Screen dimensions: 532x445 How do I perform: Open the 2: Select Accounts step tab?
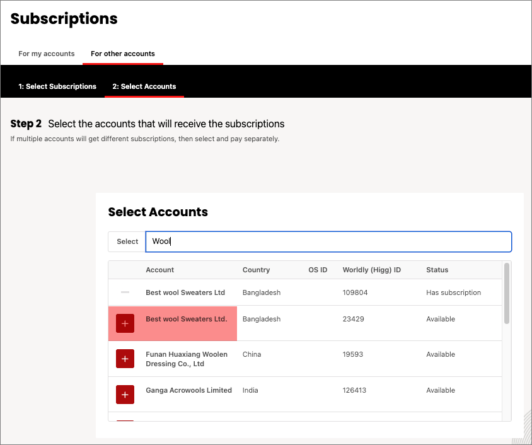click(x=144, y=86)
